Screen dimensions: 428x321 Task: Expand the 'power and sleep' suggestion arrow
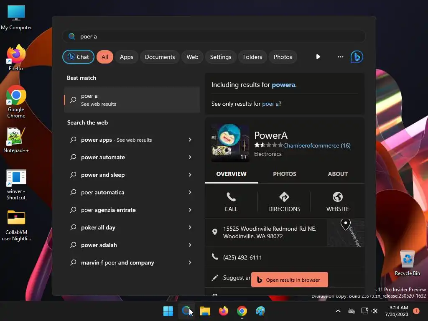tap(190, 175)
